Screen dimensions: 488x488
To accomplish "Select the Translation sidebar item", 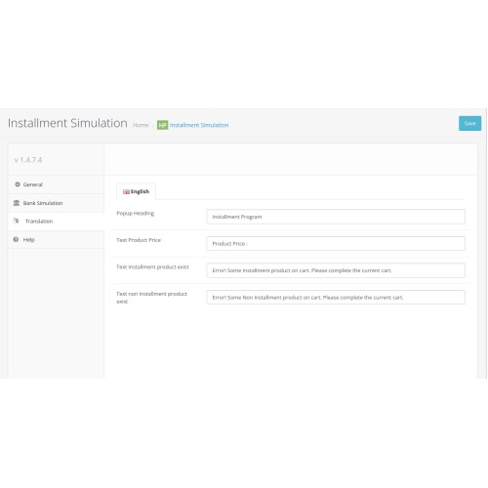I will pos(56,222).
